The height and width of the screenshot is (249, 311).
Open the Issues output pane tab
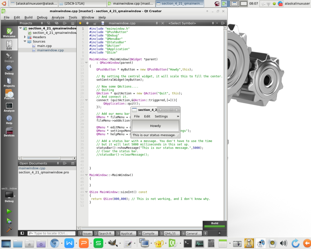(x=85, y=233)
